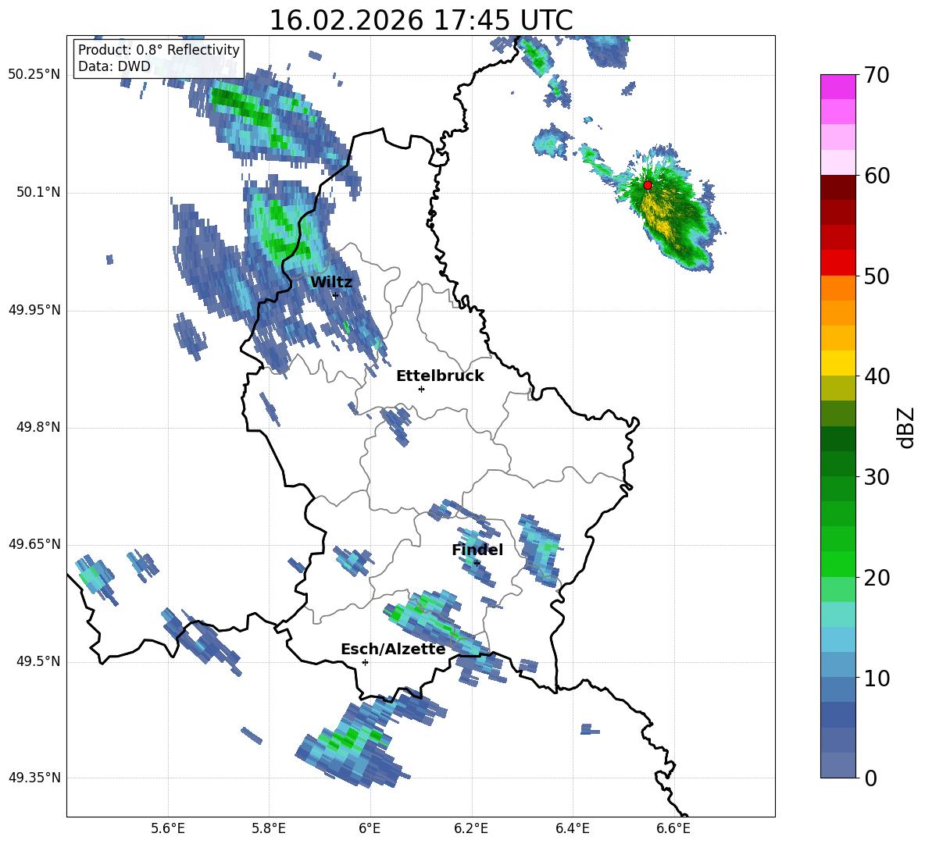Click the 50 tick on the colorbar
Screen dimensions: 925x844
tap(877, 276)
